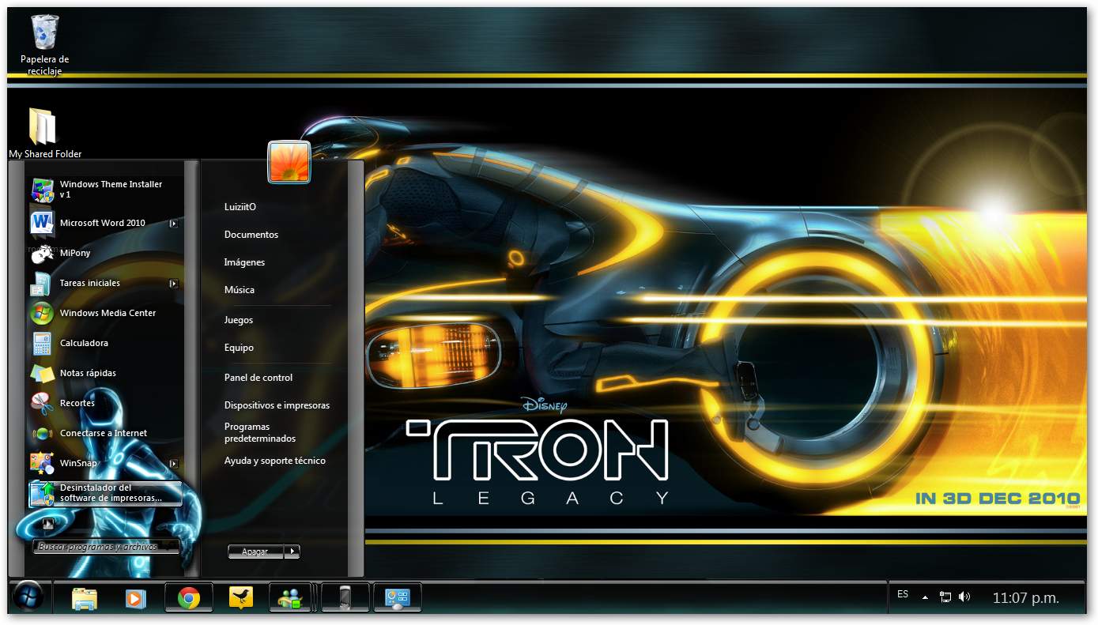Click the Windows Start orb

click(28, 597)
